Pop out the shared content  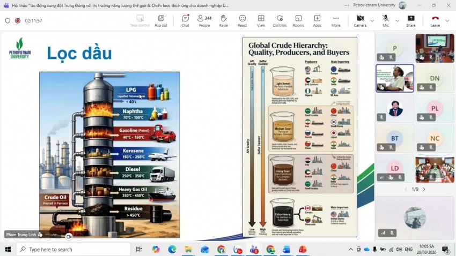[161, 21]
